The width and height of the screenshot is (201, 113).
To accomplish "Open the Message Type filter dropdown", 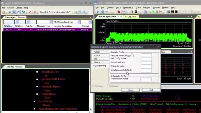I will pos(51,22).
